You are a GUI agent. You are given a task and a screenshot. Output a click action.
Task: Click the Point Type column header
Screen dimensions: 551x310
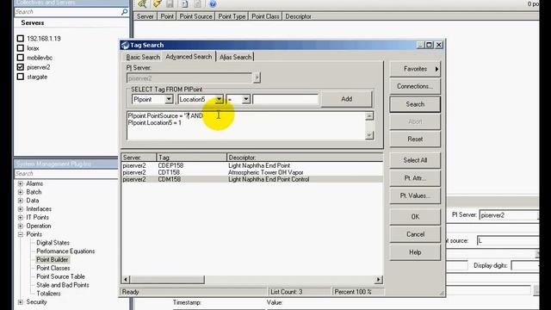[232, 16]
